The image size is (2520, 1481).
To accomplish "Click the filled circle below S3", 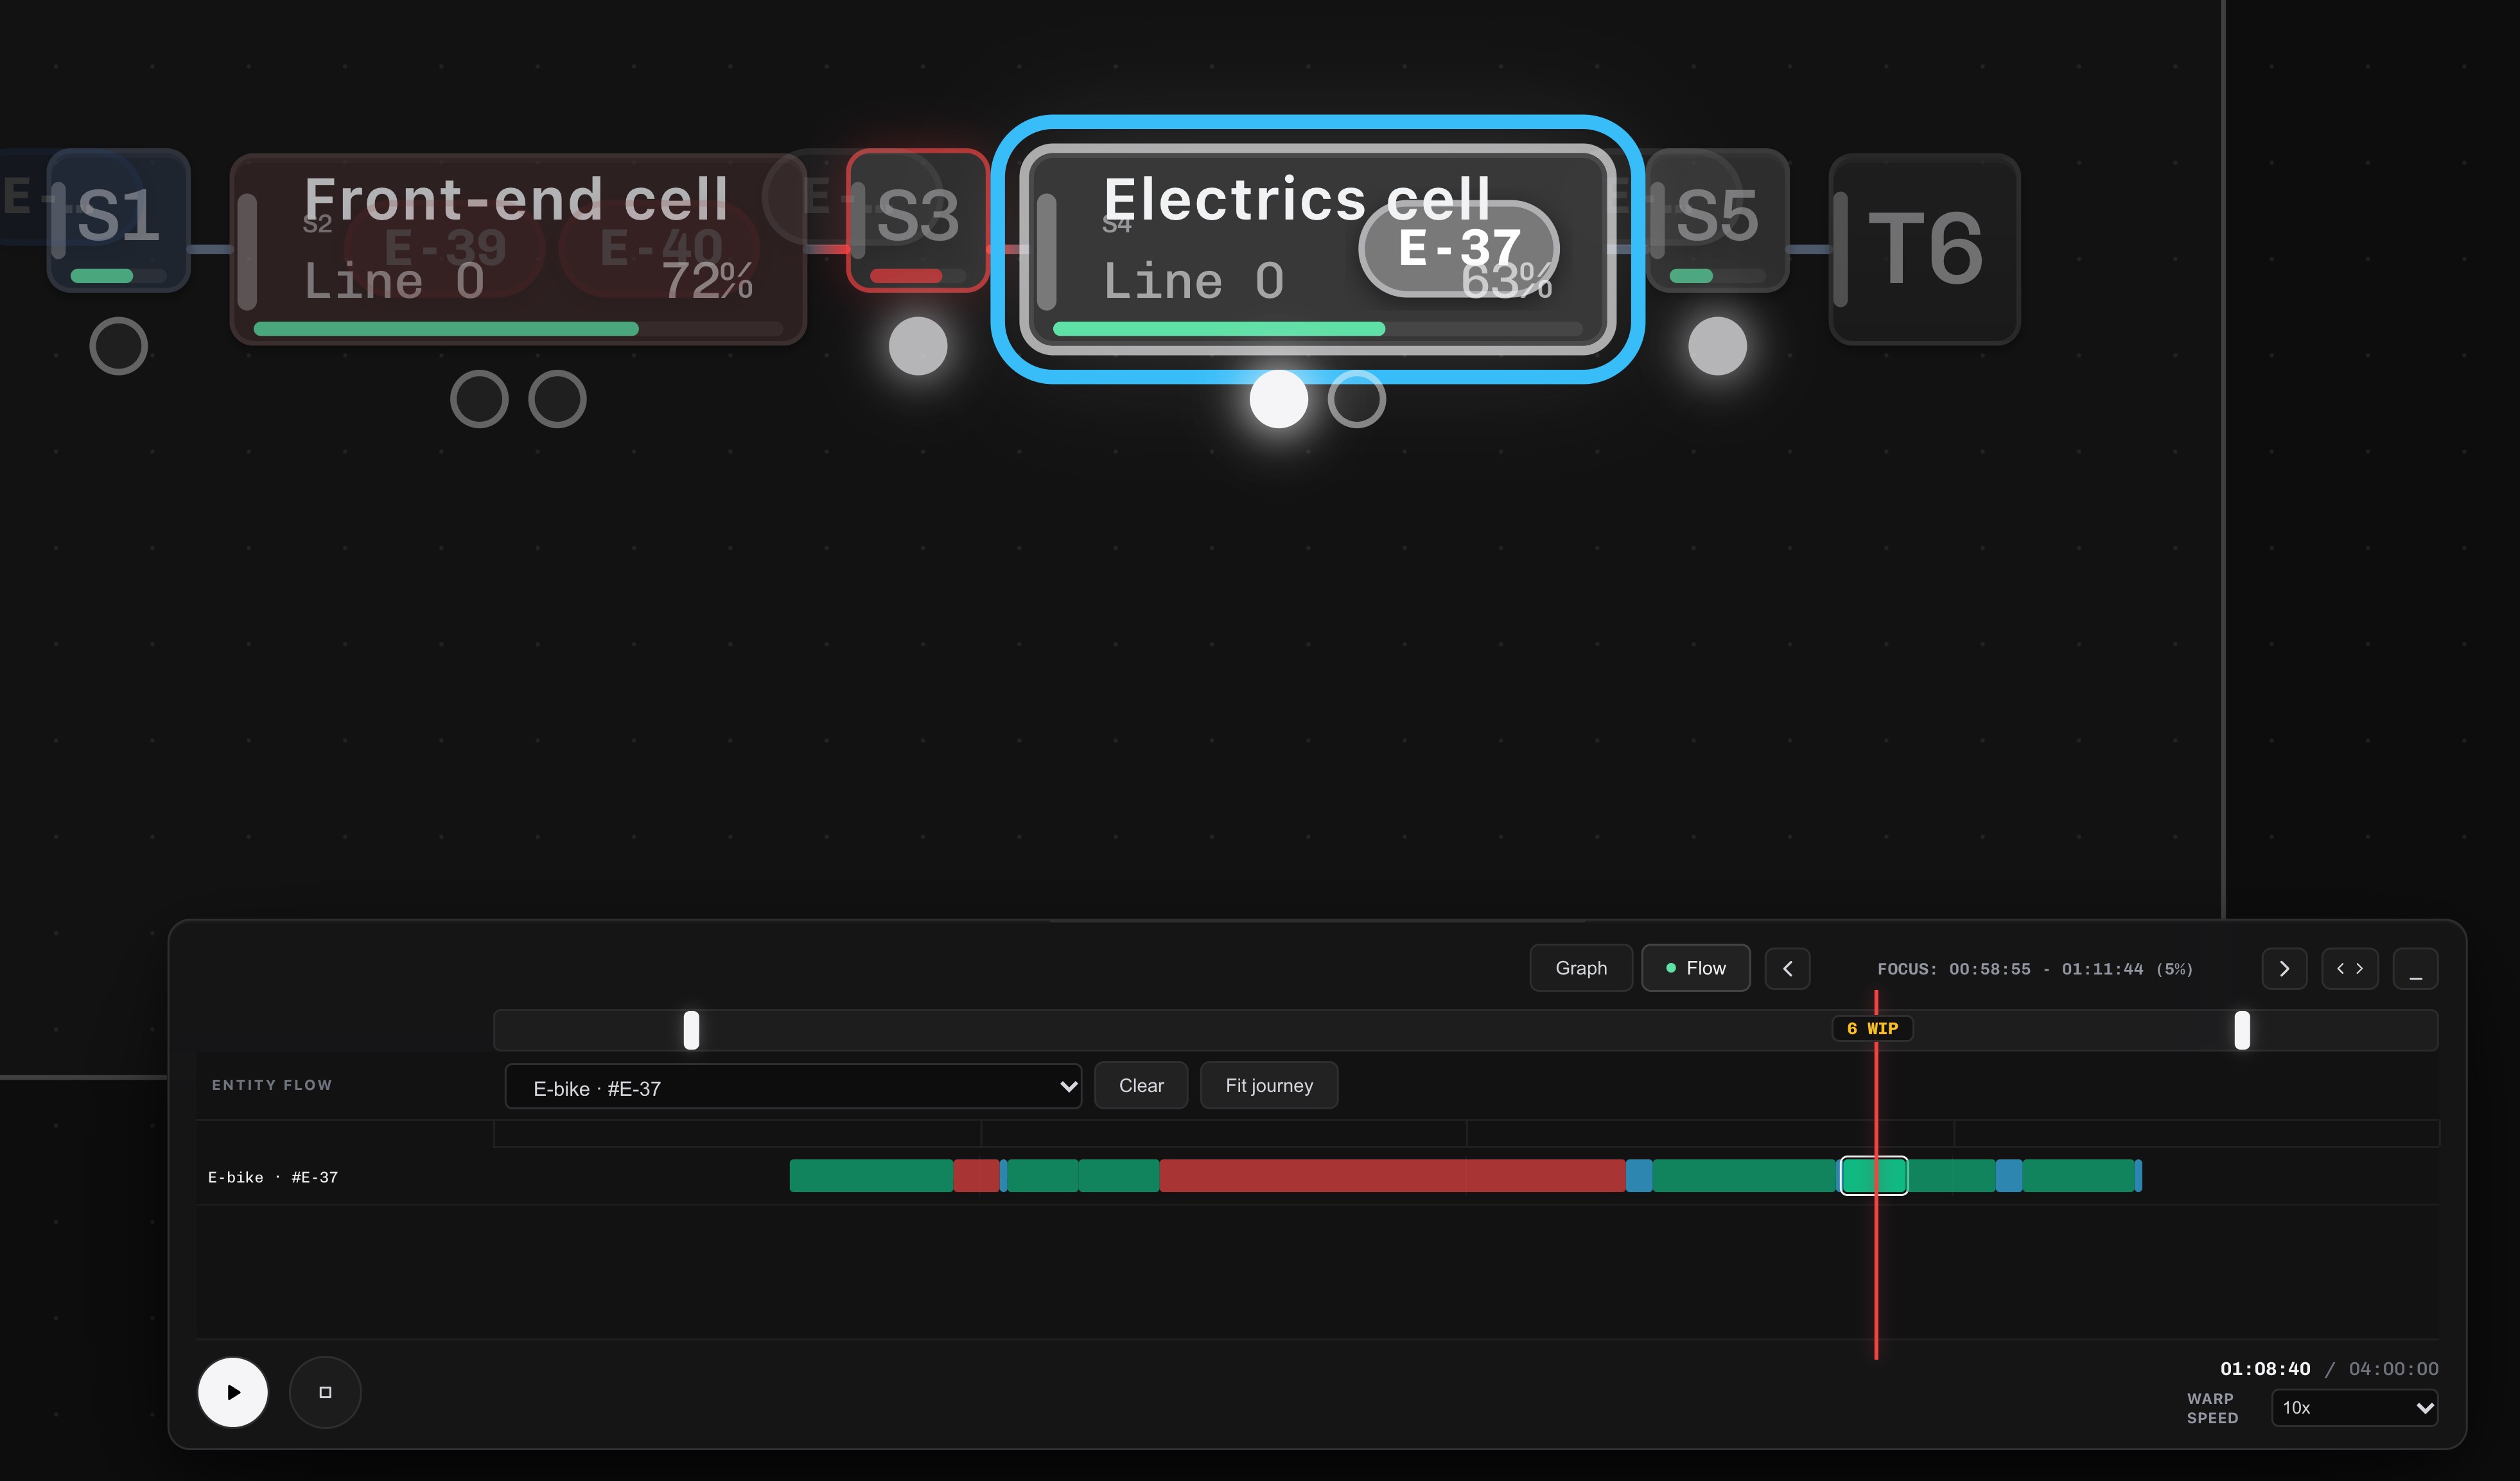I will [917, 346].
